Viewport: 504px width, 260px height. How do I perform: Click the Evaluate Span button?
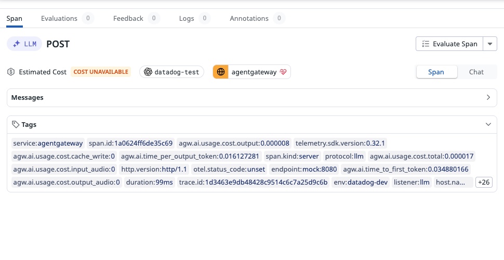tap(449, 44)
